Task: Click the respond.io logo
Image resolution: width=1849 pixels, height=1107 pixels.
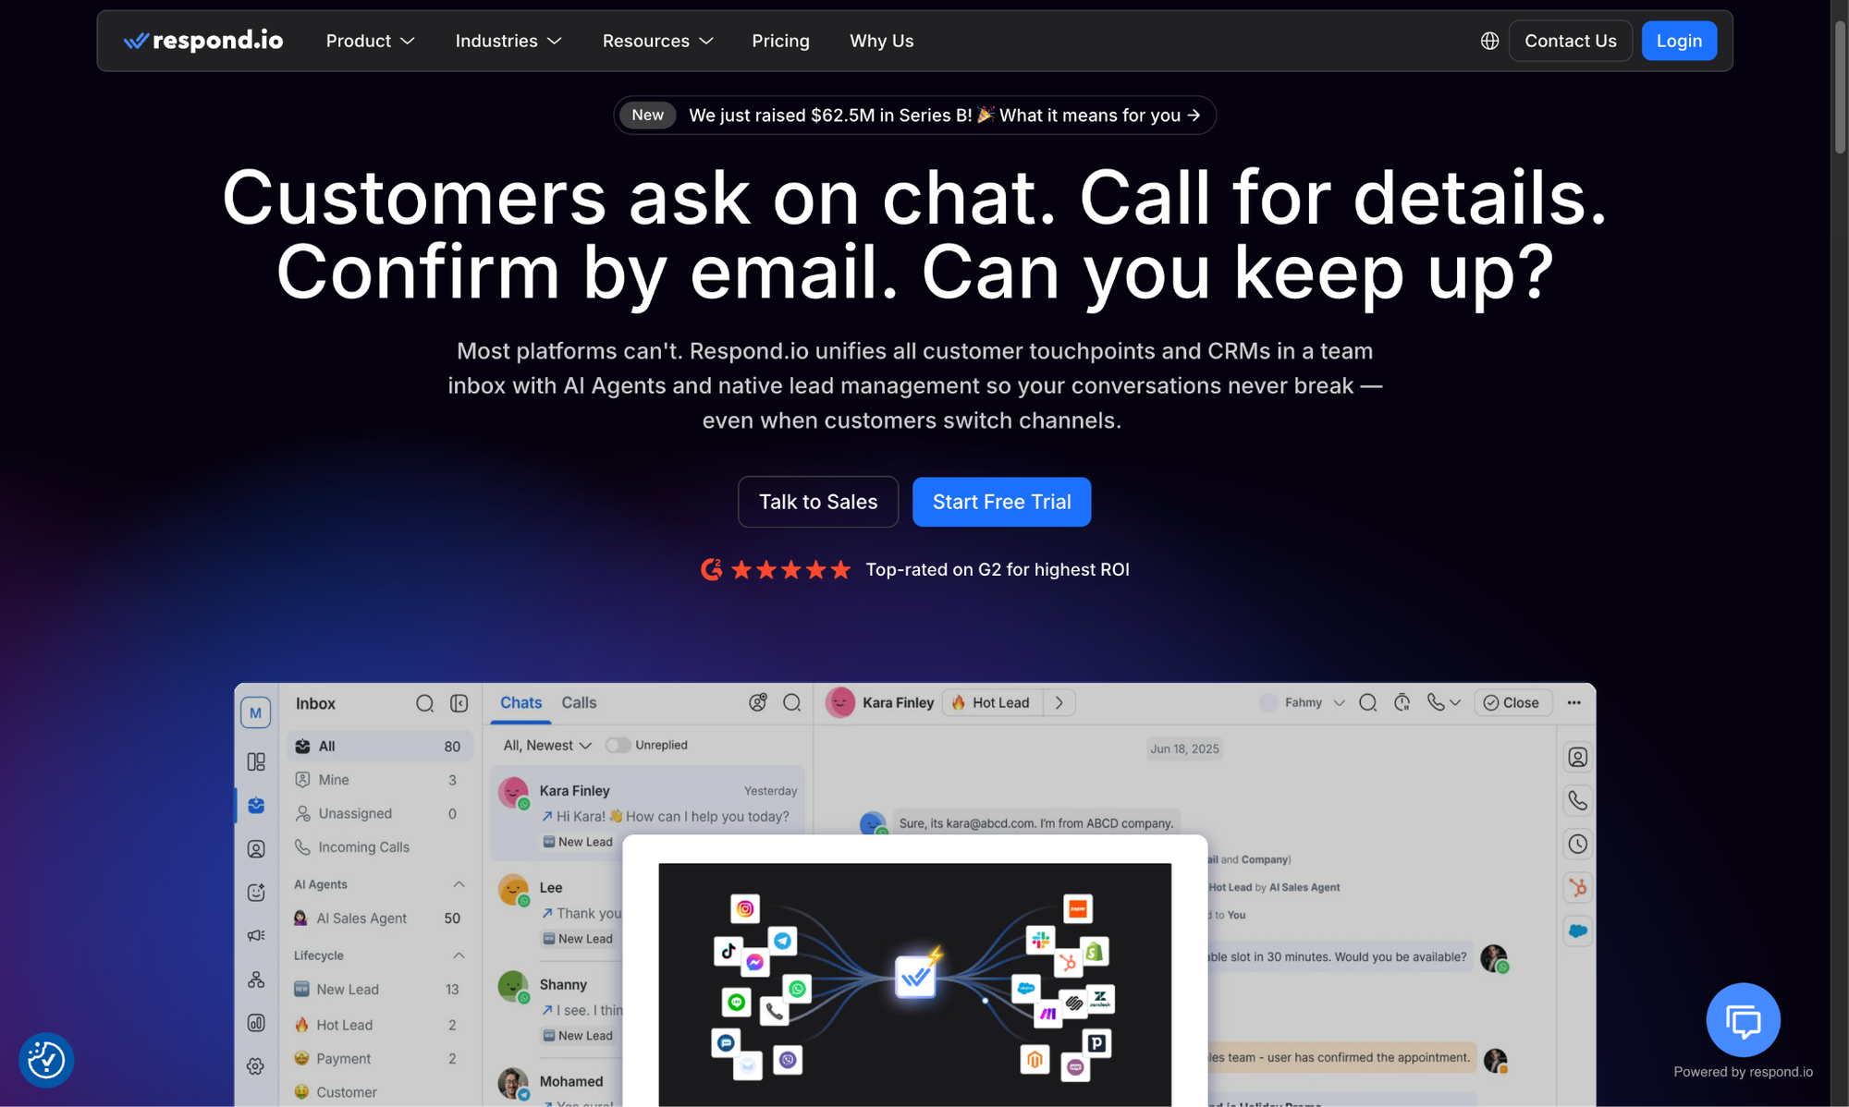Action: pyautogui.click(x=203, y=41)
